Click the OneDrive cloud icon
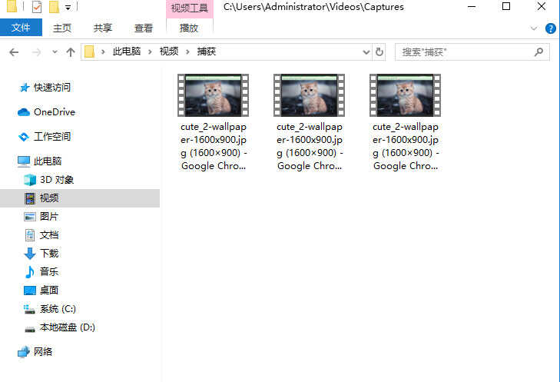 tap(24, 112)
